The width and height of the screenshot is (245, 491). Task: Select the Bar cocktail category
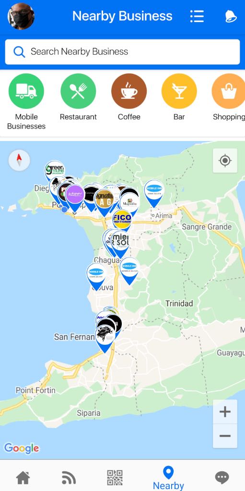(179, 91)
